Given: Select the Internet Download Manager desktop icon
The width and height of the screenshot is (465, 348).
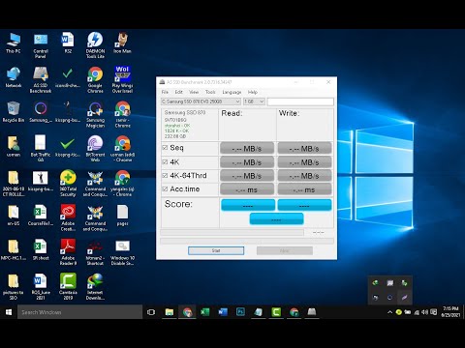Looking at the screenshot, I should tap(95, 286).
